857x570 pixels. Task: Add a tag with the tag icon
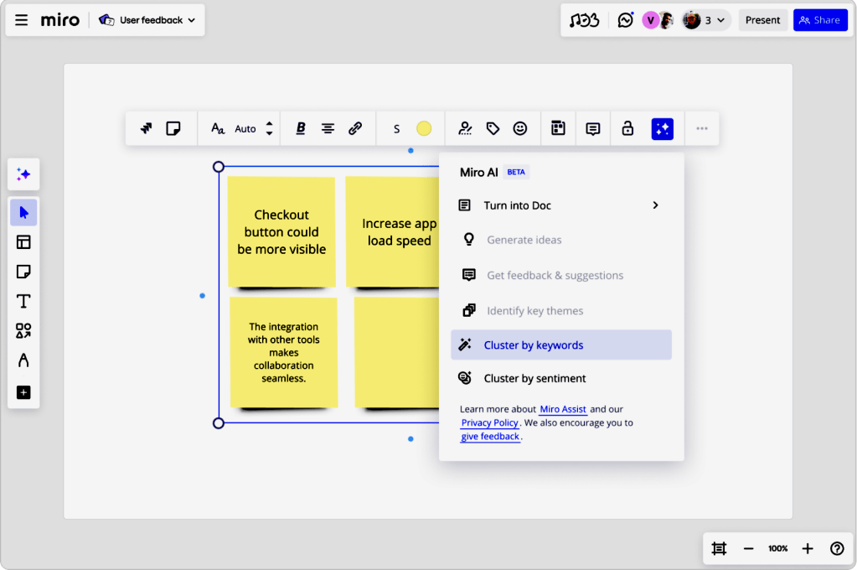click(x=493, y=128)
